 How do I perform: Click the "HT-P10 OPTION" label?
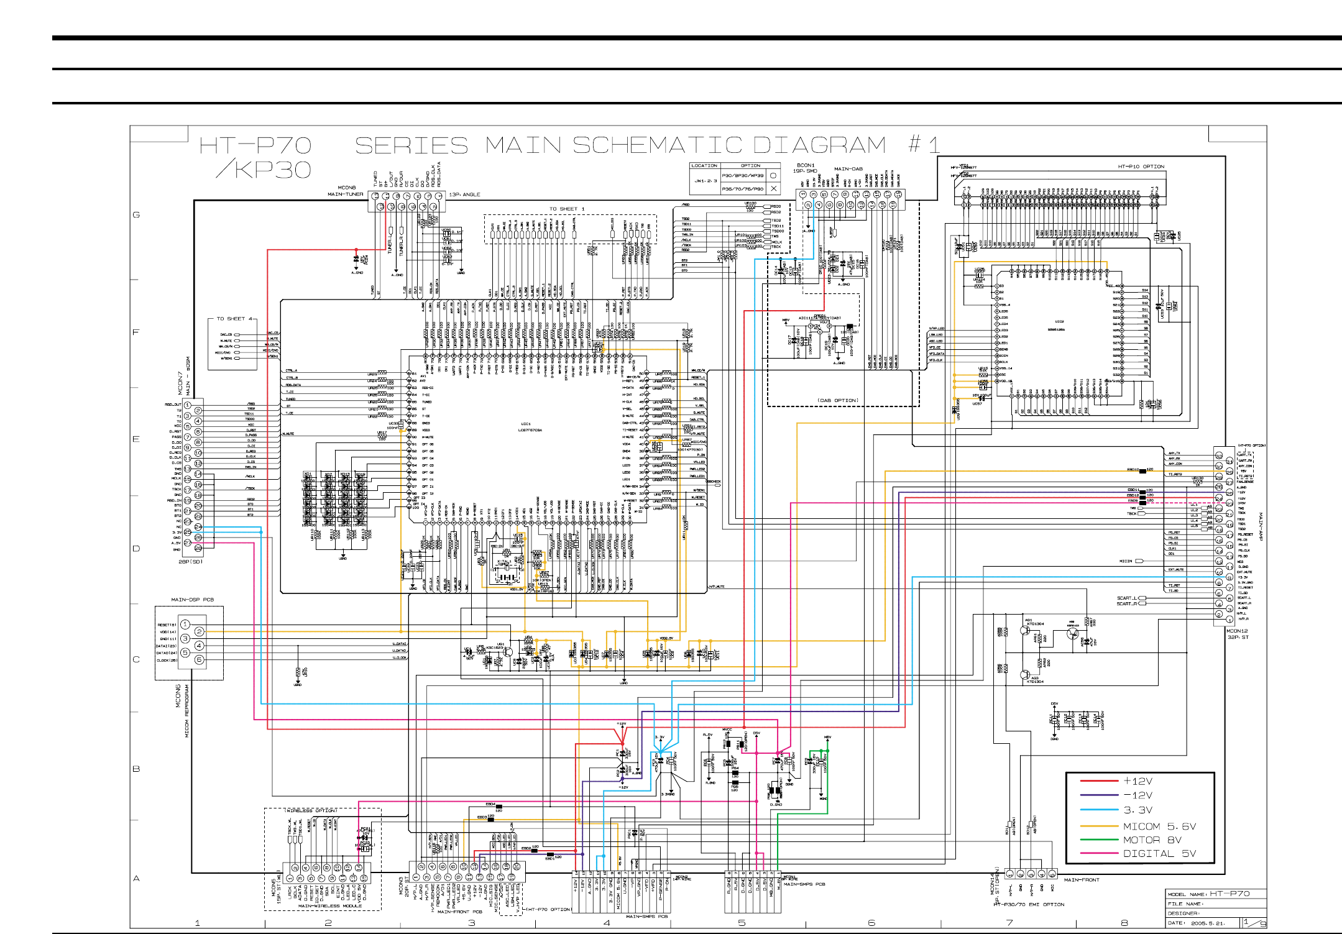click(1141, 167)
